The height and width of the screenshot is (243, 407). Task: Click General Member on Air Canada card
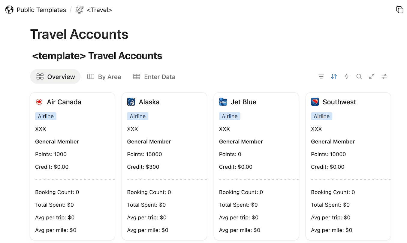tap(57, 142)
